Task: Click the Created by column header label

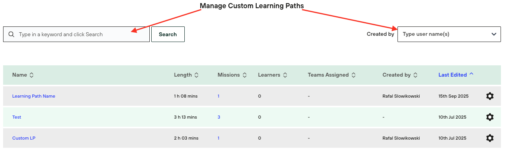Action: [x=397, y=75]
